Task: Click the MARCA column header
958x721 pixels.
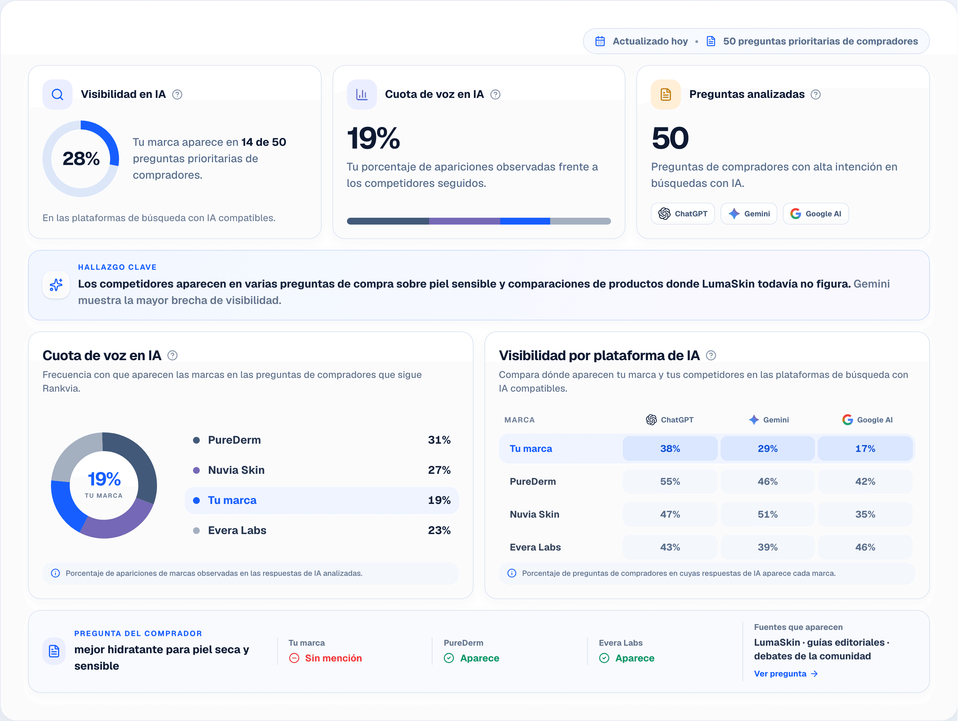Action: pos(519,419)
